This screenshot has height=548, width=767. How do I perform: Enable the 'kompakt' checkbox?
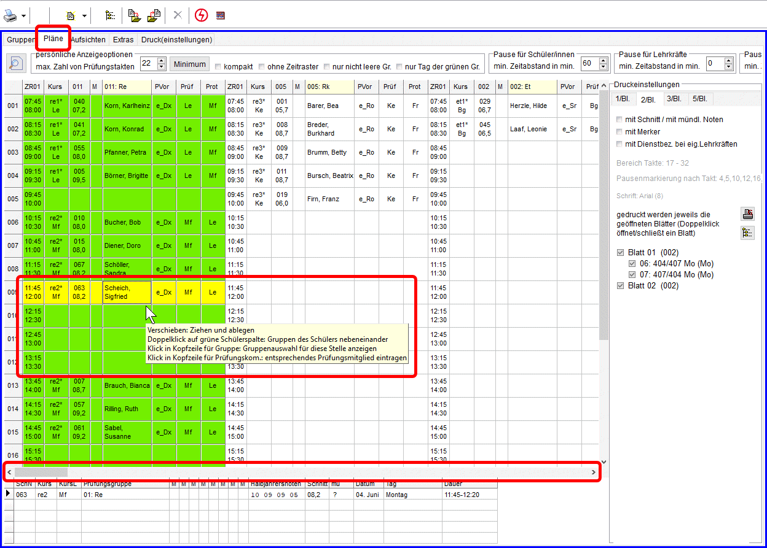pyautogui.click(x=218, y=66)
